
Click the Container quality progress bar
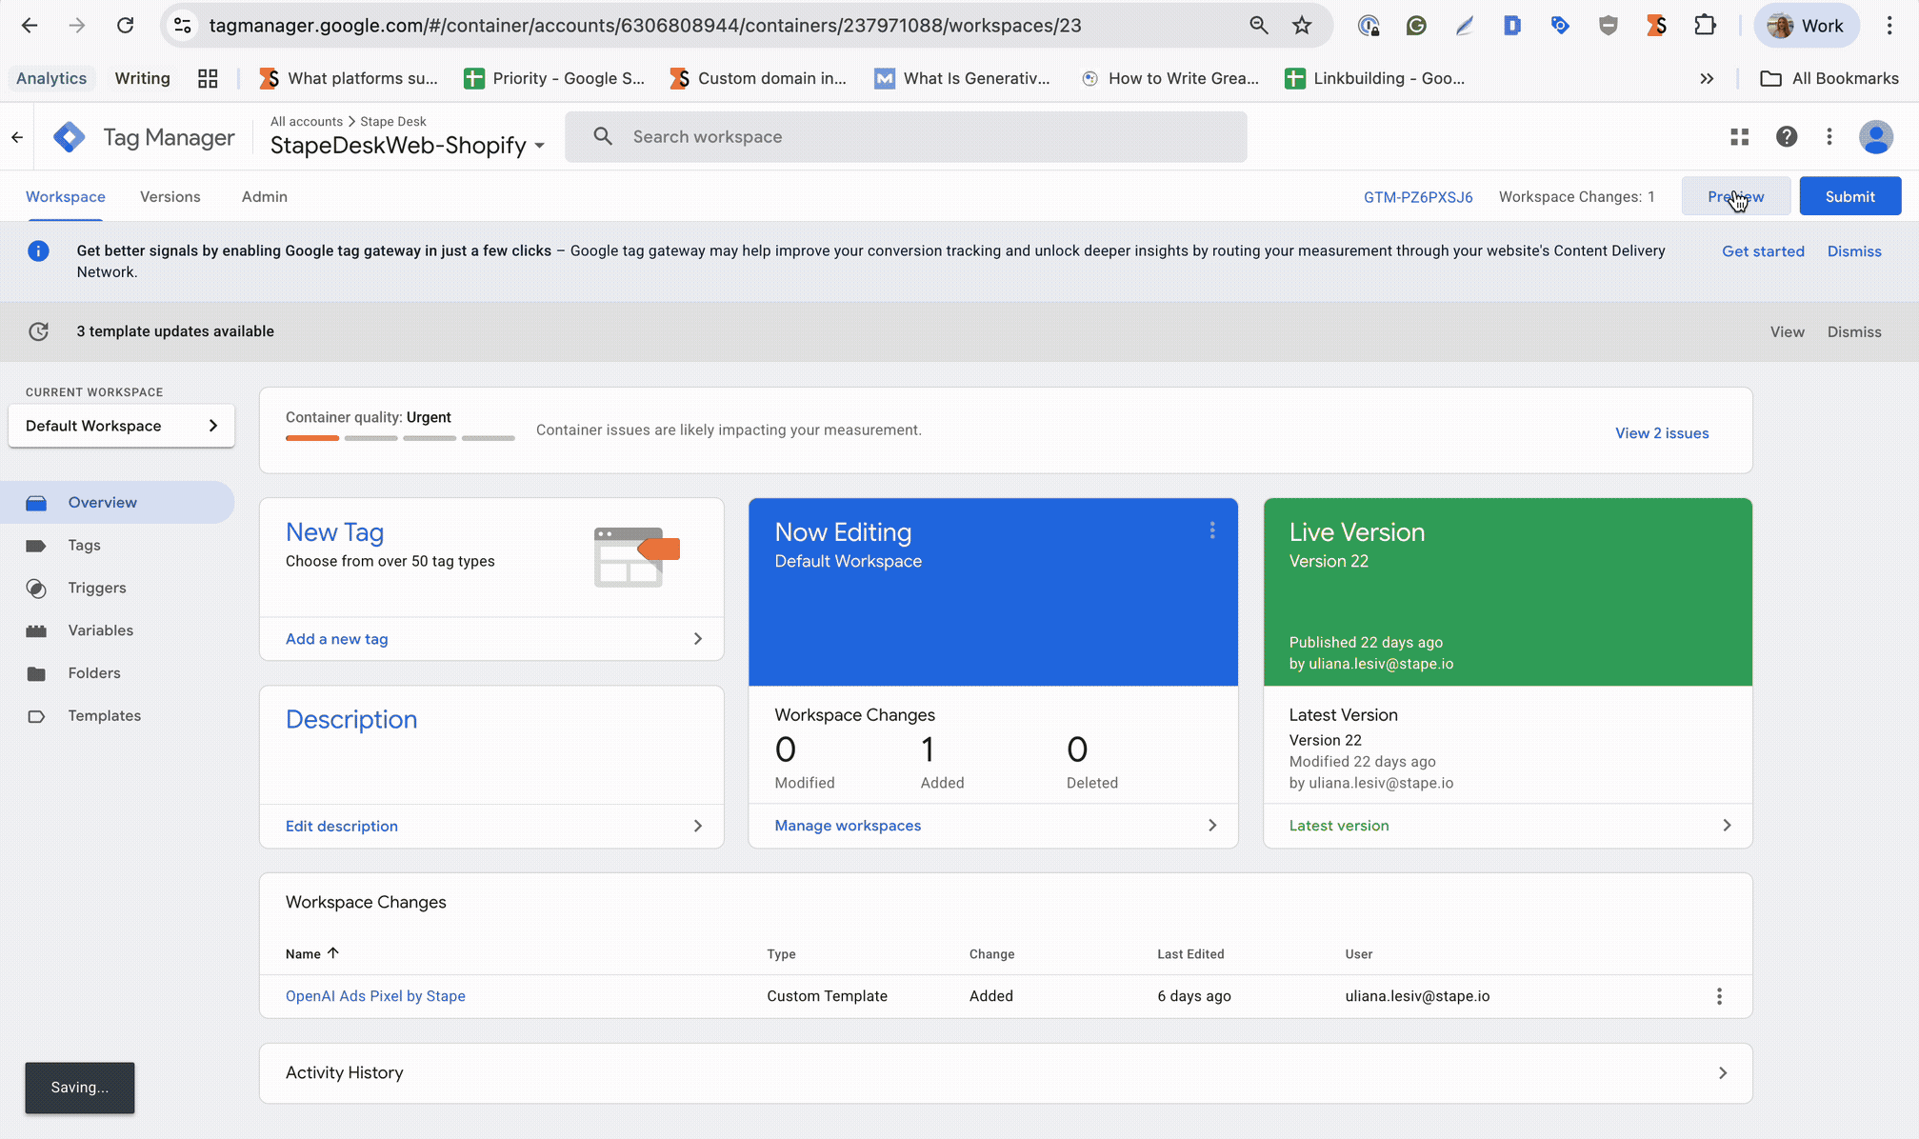pos(400,438)
